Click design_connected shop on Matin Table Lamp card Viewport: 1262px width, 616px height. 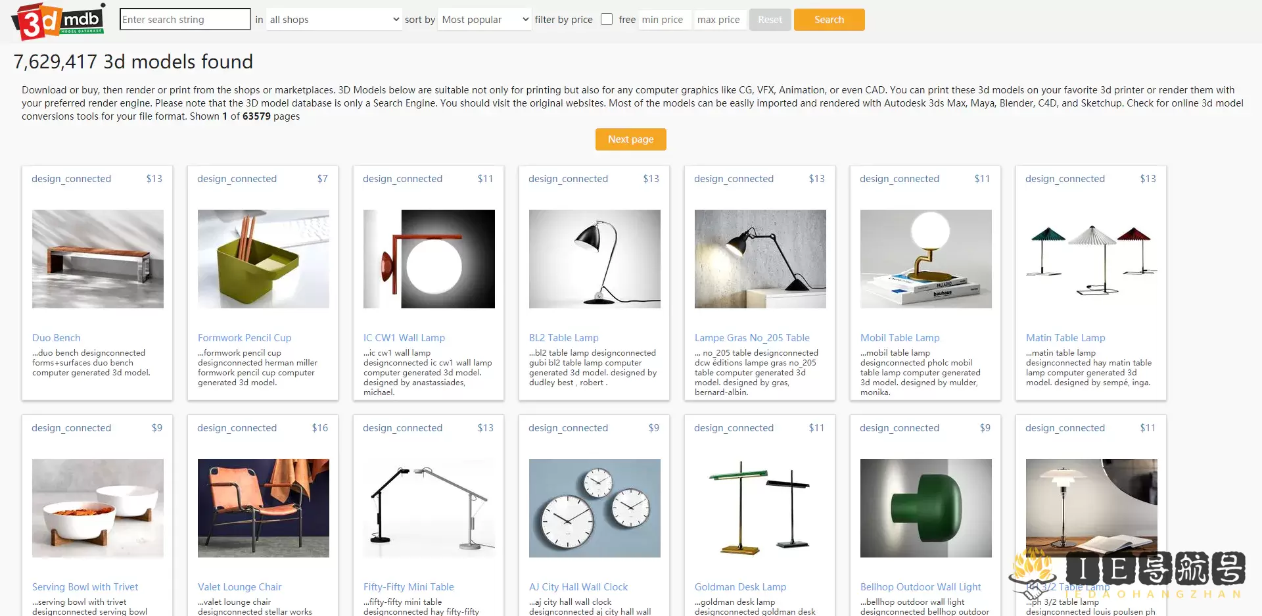pyautogui.click(x=1065, y=179)
